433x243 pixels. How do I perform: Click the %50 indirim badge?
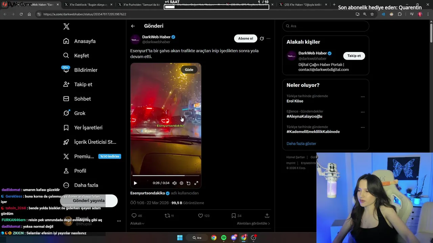point(110,156)
